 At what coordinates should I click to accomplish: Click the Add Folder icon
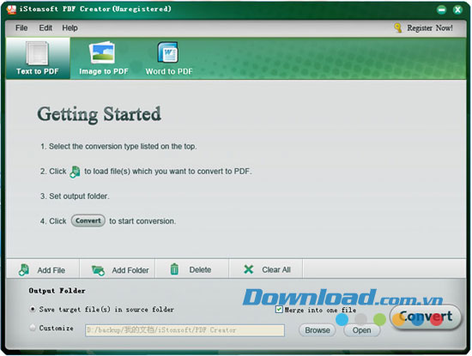pos(98,270)
